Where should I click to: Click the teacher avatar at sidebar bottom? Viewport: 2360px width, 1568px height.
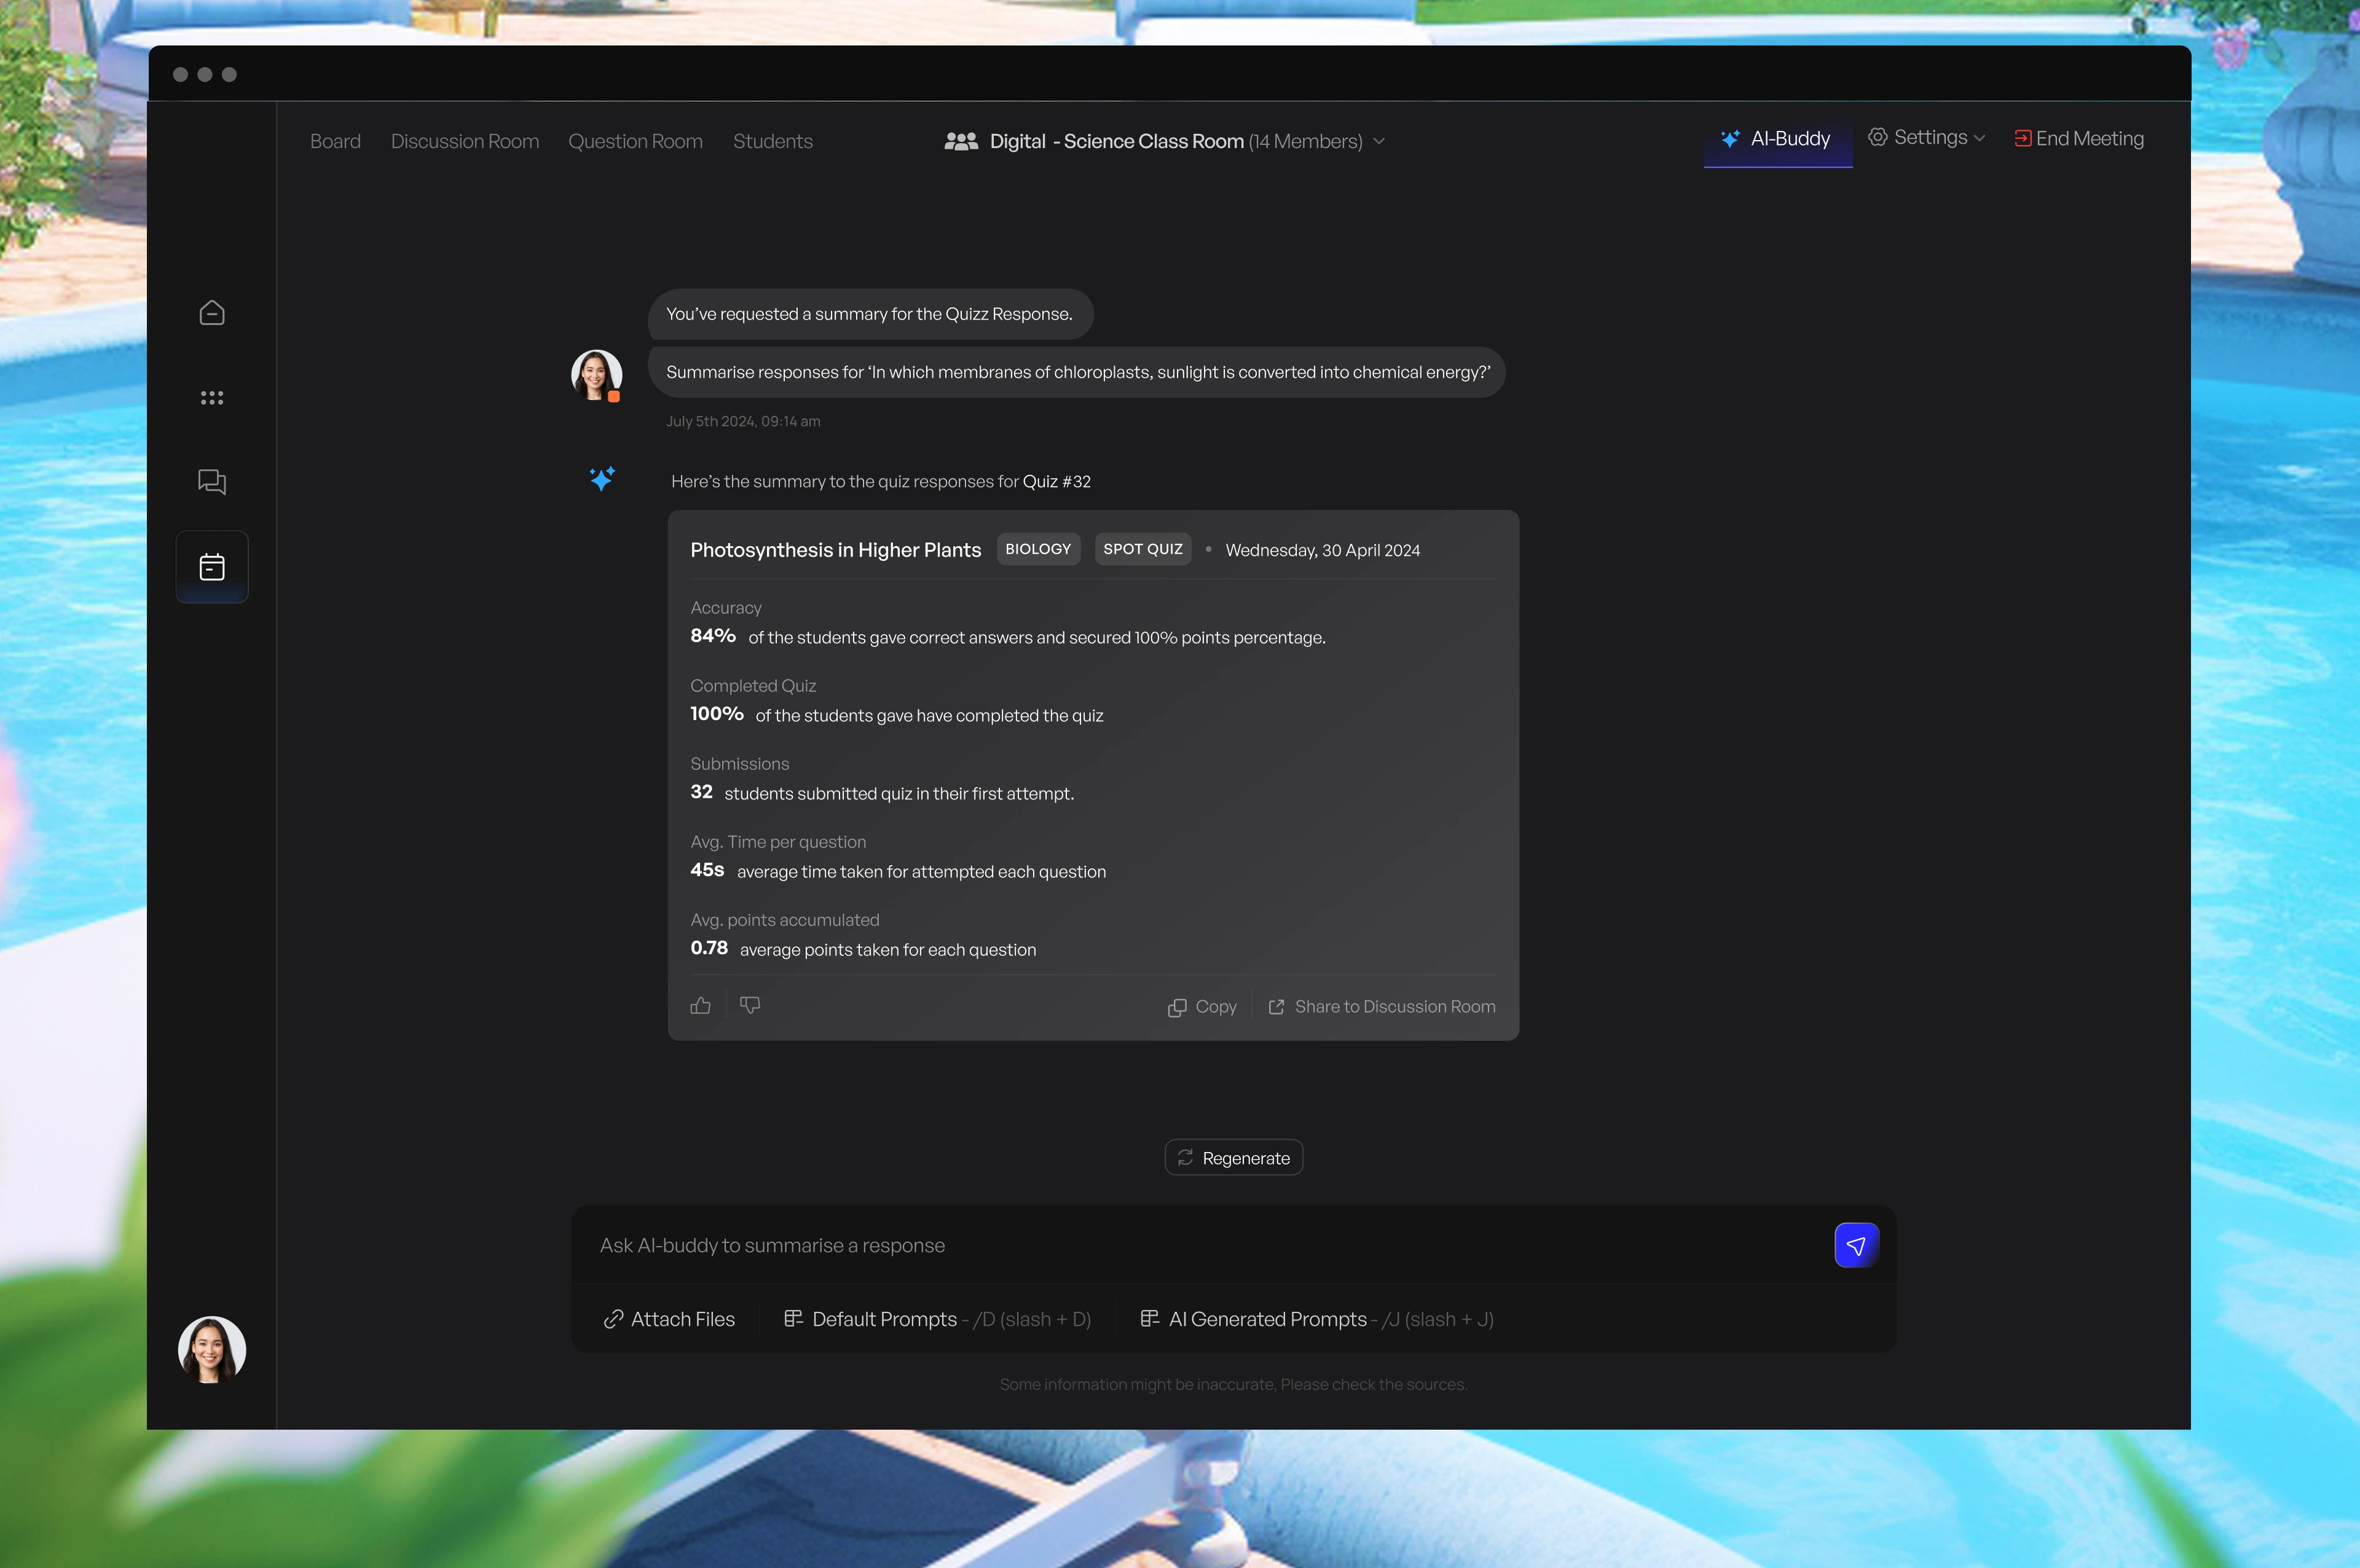212,1350
